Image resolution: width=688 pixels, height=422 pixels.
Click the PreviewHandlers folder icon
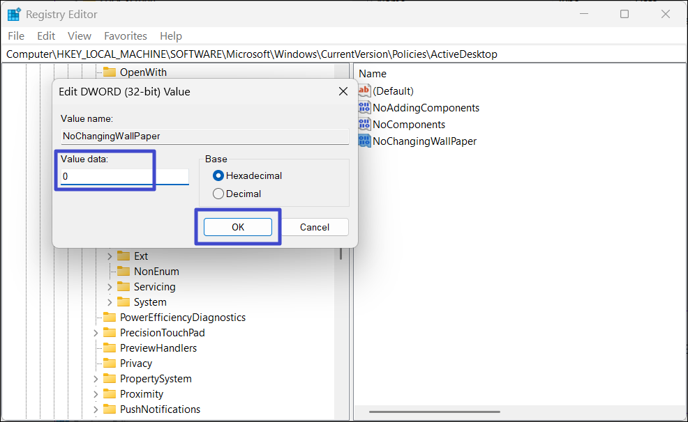110,347
